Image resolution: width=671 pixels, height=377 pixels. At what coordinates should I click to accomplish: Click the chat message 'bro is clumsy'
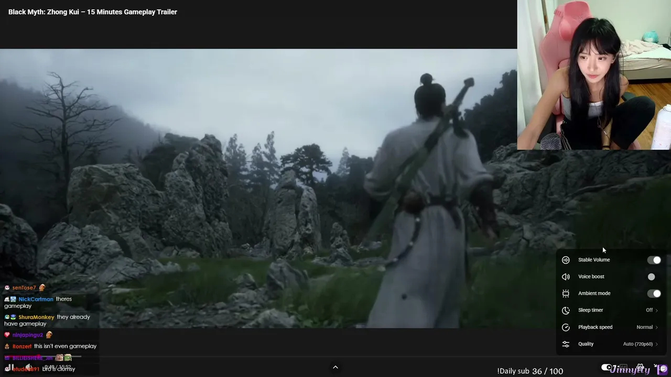[x=58, y=369]
